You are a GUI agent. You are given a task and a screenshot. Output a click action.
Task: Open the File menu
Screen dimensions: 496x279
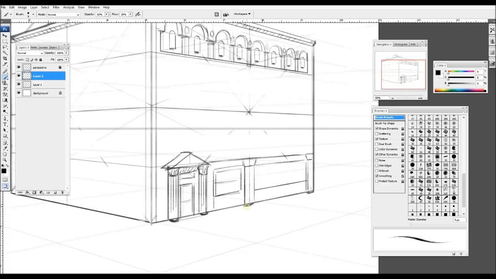3,7
